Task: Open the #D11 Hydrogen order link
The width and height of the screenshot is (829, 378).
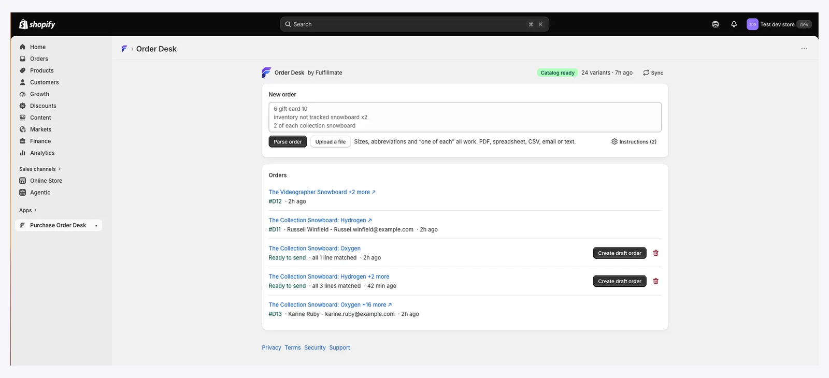Action: (x=320, y=221)
